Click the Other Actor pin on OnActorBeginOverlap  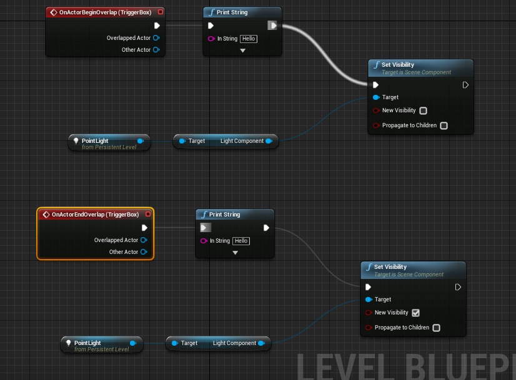[x=156, y=50]
